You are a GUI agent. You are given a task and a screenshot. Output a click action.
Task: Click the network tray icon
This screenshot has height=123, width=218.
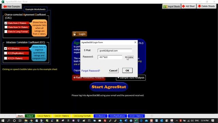point(188,121)
